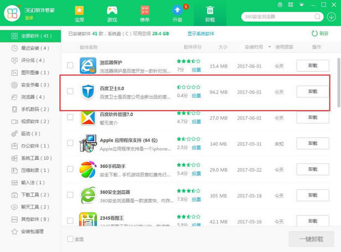341x252 pixels.
Task: Open the 安装时间 sort dropdown arrow
Action: (x=270, y=47)
